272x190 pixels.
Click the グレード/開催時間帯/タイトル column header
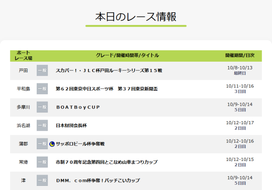point(127,55)
